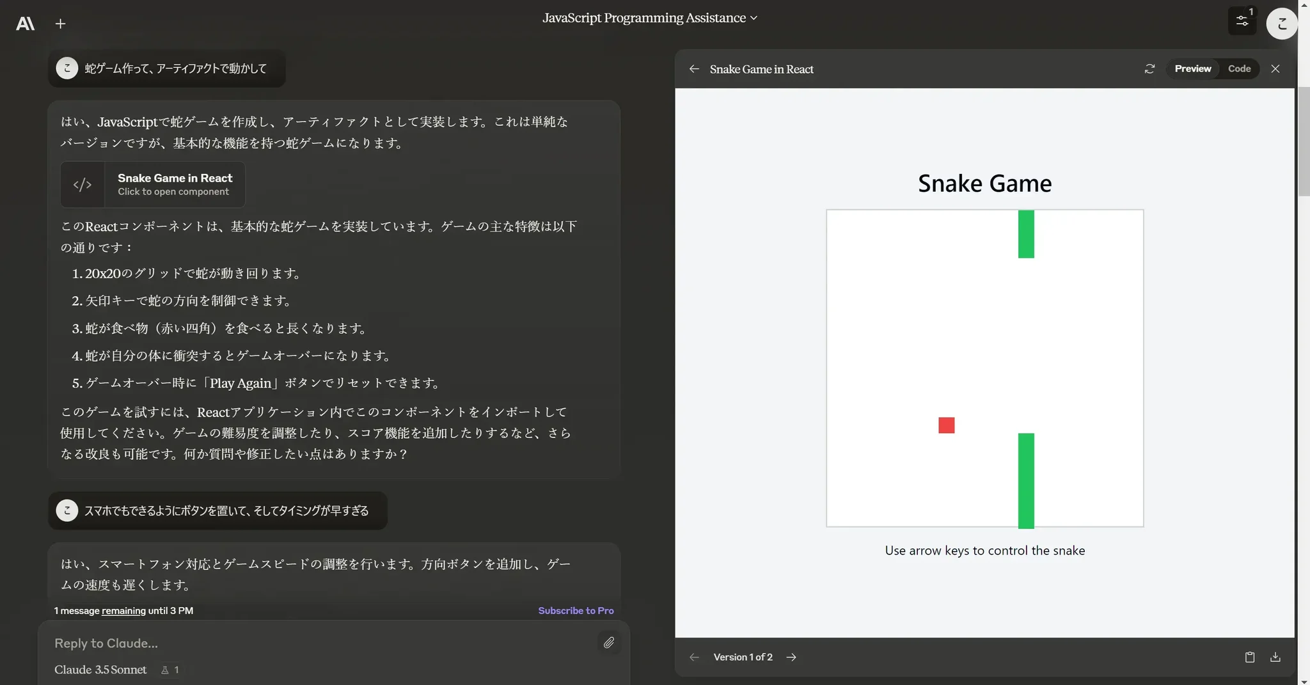Focus the Reply to Claude input field
1310x685 pixels.
[x=320, y=643]
